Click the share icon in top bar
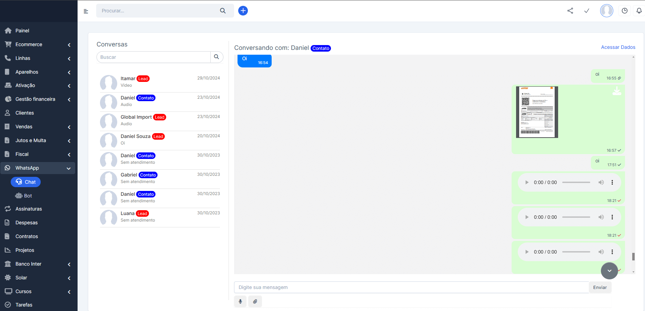The height and width of the screenshot is (311, 645). coord(570,11)
